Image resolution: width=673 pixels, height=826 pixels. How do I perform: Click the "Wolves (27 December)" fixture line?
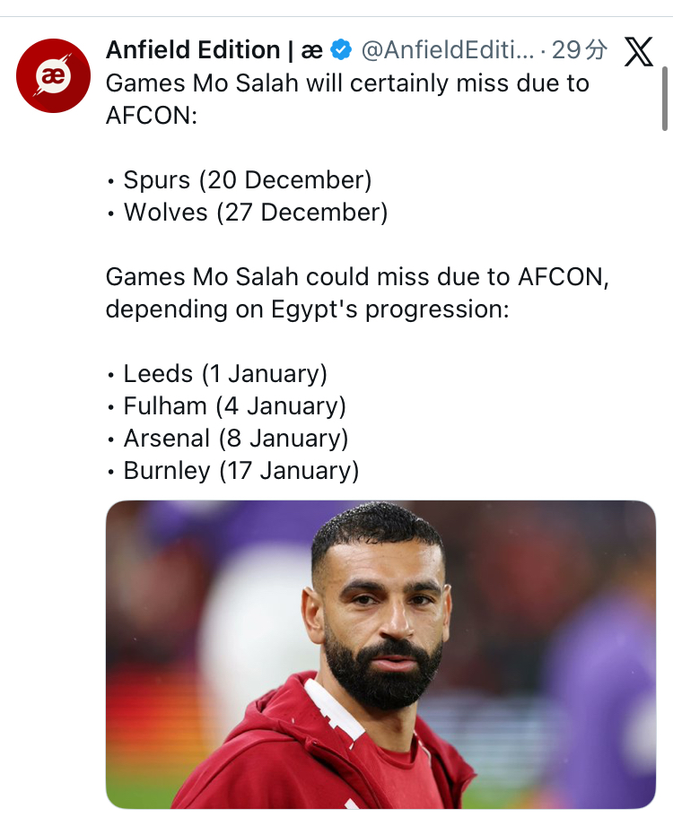point(255,213)
